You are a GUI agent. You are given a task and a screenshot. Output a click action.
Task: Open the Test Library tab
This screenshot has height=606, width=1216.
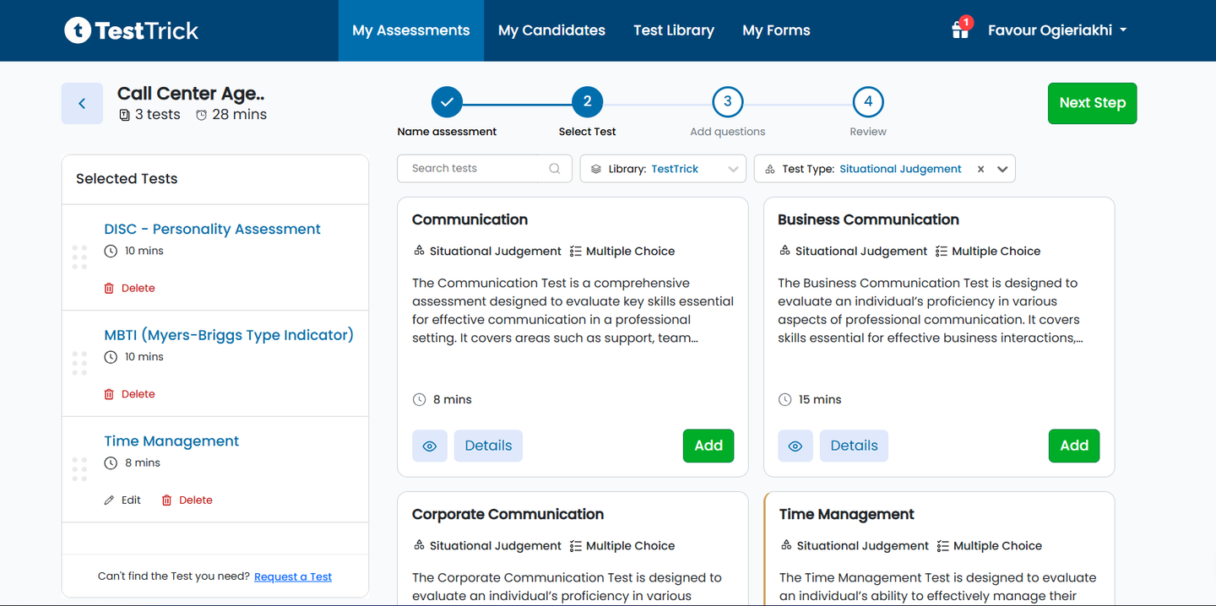click(x=674, y=30)
